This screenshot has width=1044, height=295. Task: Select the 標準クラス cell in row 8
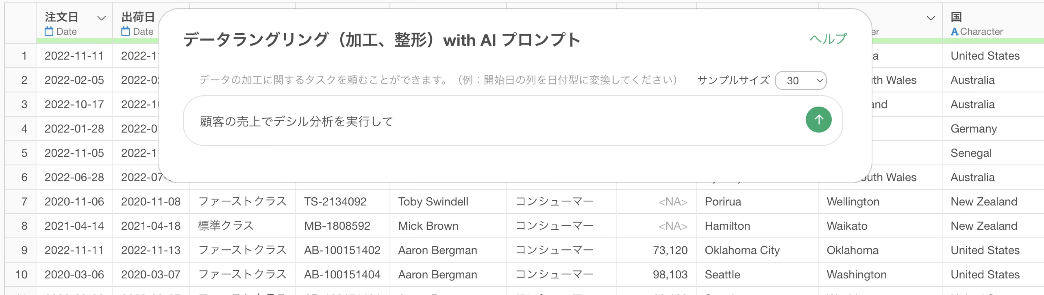(x=226, y=226)
